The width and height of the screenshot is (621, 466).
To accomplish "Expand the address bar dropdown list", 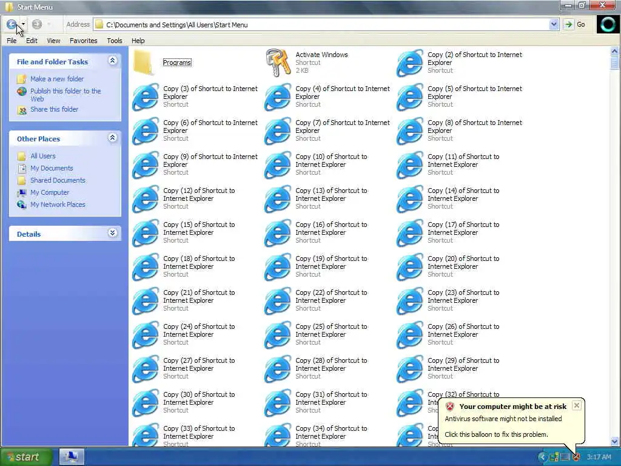I will pos(554,24).
